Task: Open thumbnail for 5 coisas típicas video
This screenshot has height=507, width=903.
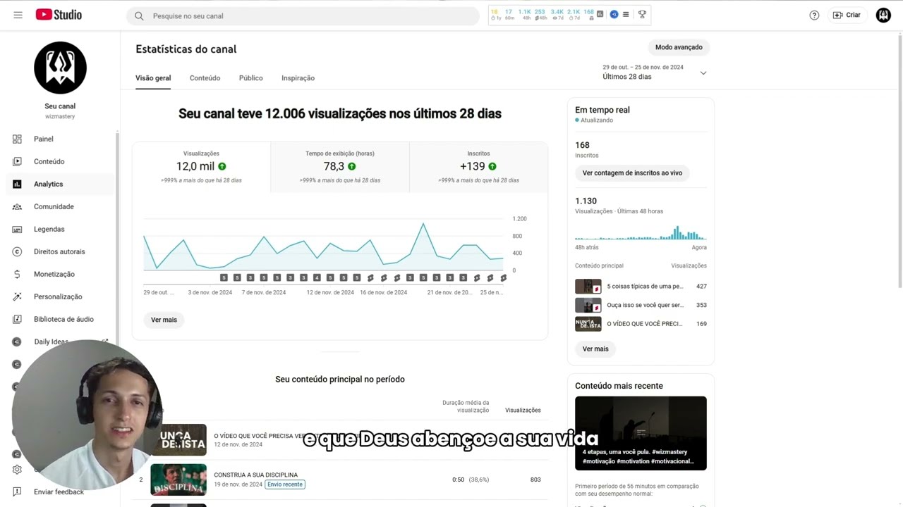Action: point(588,287)
